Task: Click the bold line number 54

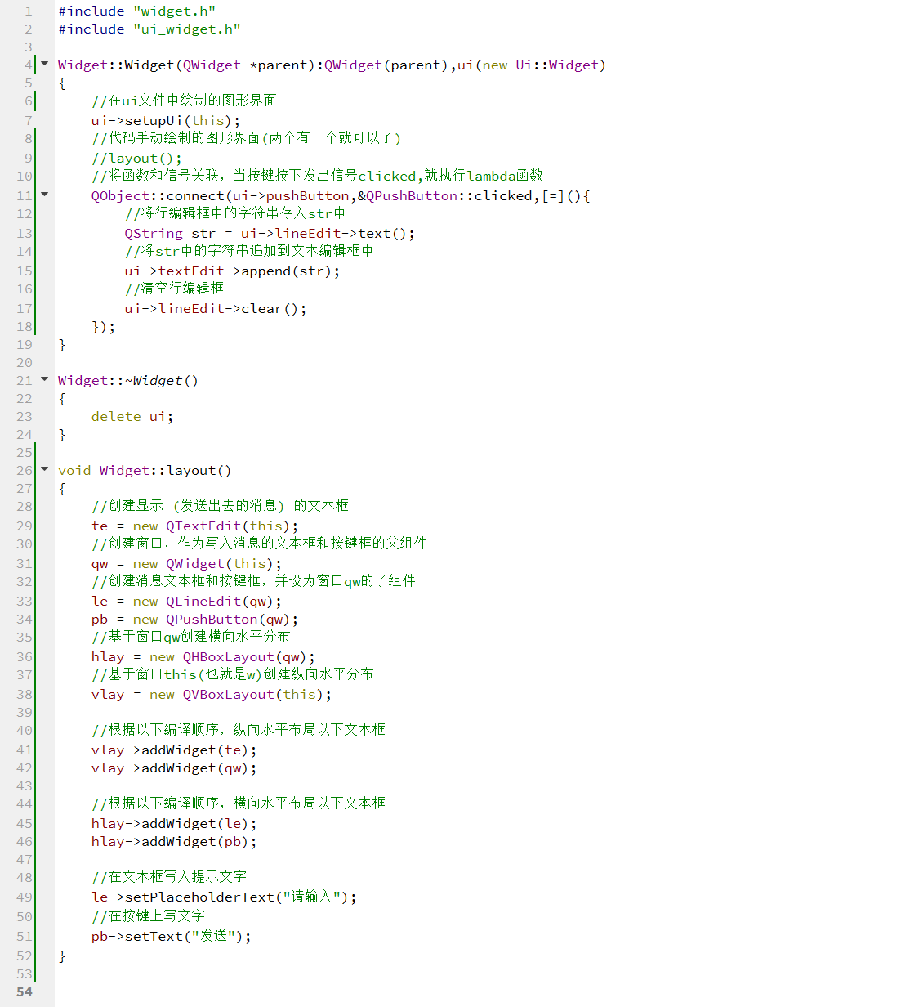Action: coord(25,991)
